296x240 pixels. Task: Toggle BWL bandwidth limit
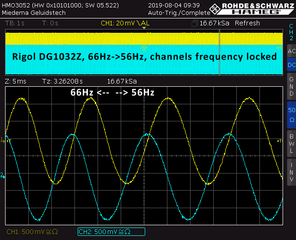pos(292,144)
